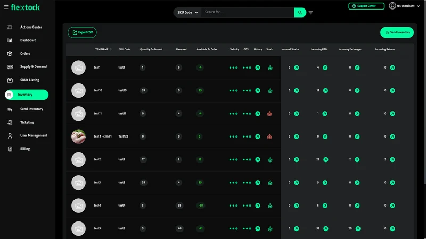Image resolution: width=426 pixels, height=239 pixels.
Task: Select the Inventory sidebar item
Action: tap(27, 95)
